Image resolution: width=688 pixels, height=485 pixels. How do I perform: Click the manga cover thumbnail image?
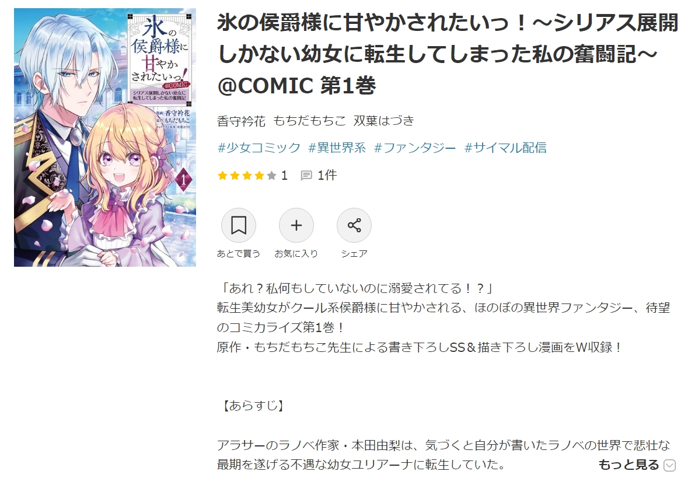pos(105,137)
